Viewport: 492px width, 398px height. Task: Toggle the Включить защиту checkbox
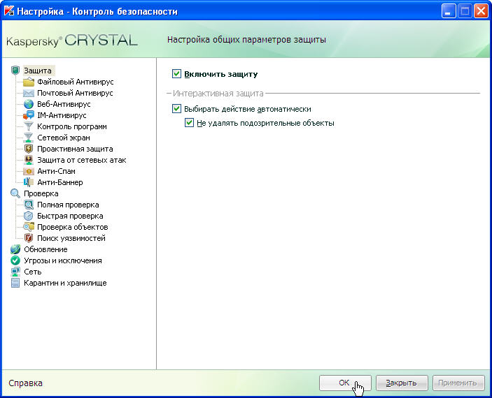[176, 74]
